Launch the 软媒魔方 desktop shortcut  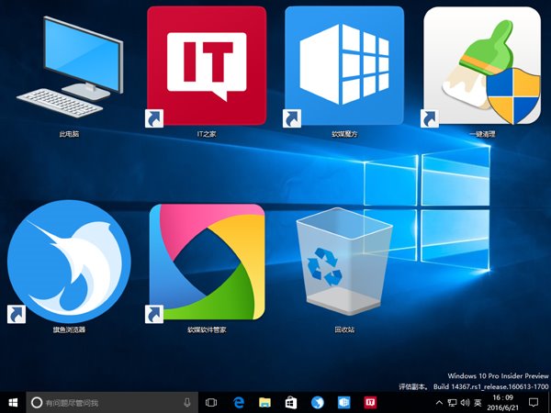tap(343, 66)
